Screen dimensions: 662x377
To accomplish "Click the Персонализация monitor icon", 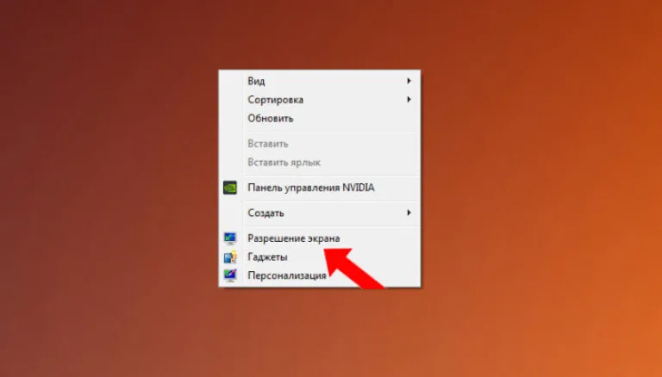I will click(x=230, y=275).
